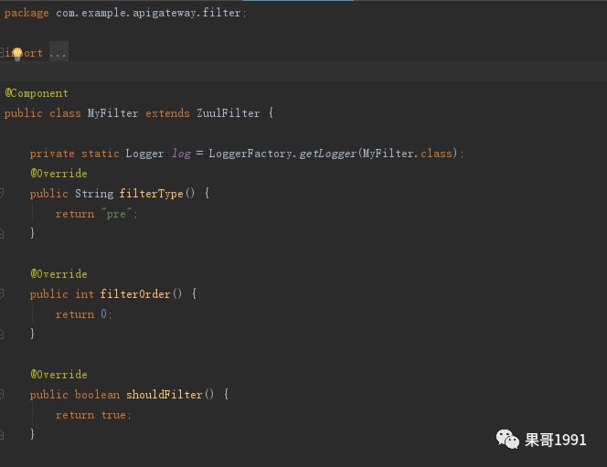This screenshot has height=467, width=607.
Task: Collapse the filterType method fold marker
Action: (2, 193)
